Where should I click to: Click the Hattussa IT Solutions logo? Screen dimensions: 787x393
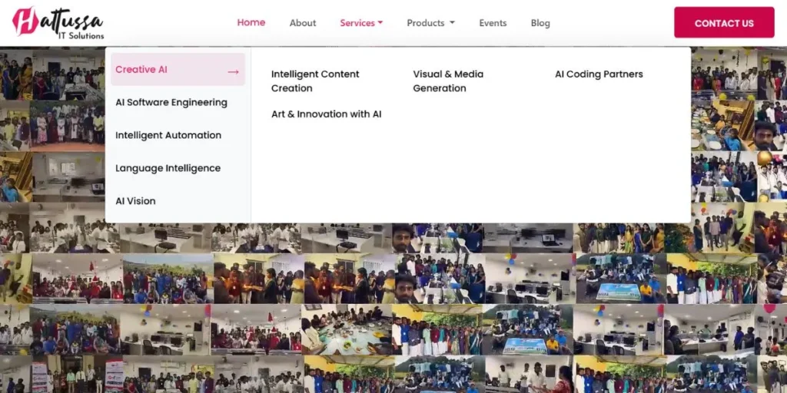pyautogui.click(x=58, y=23)
